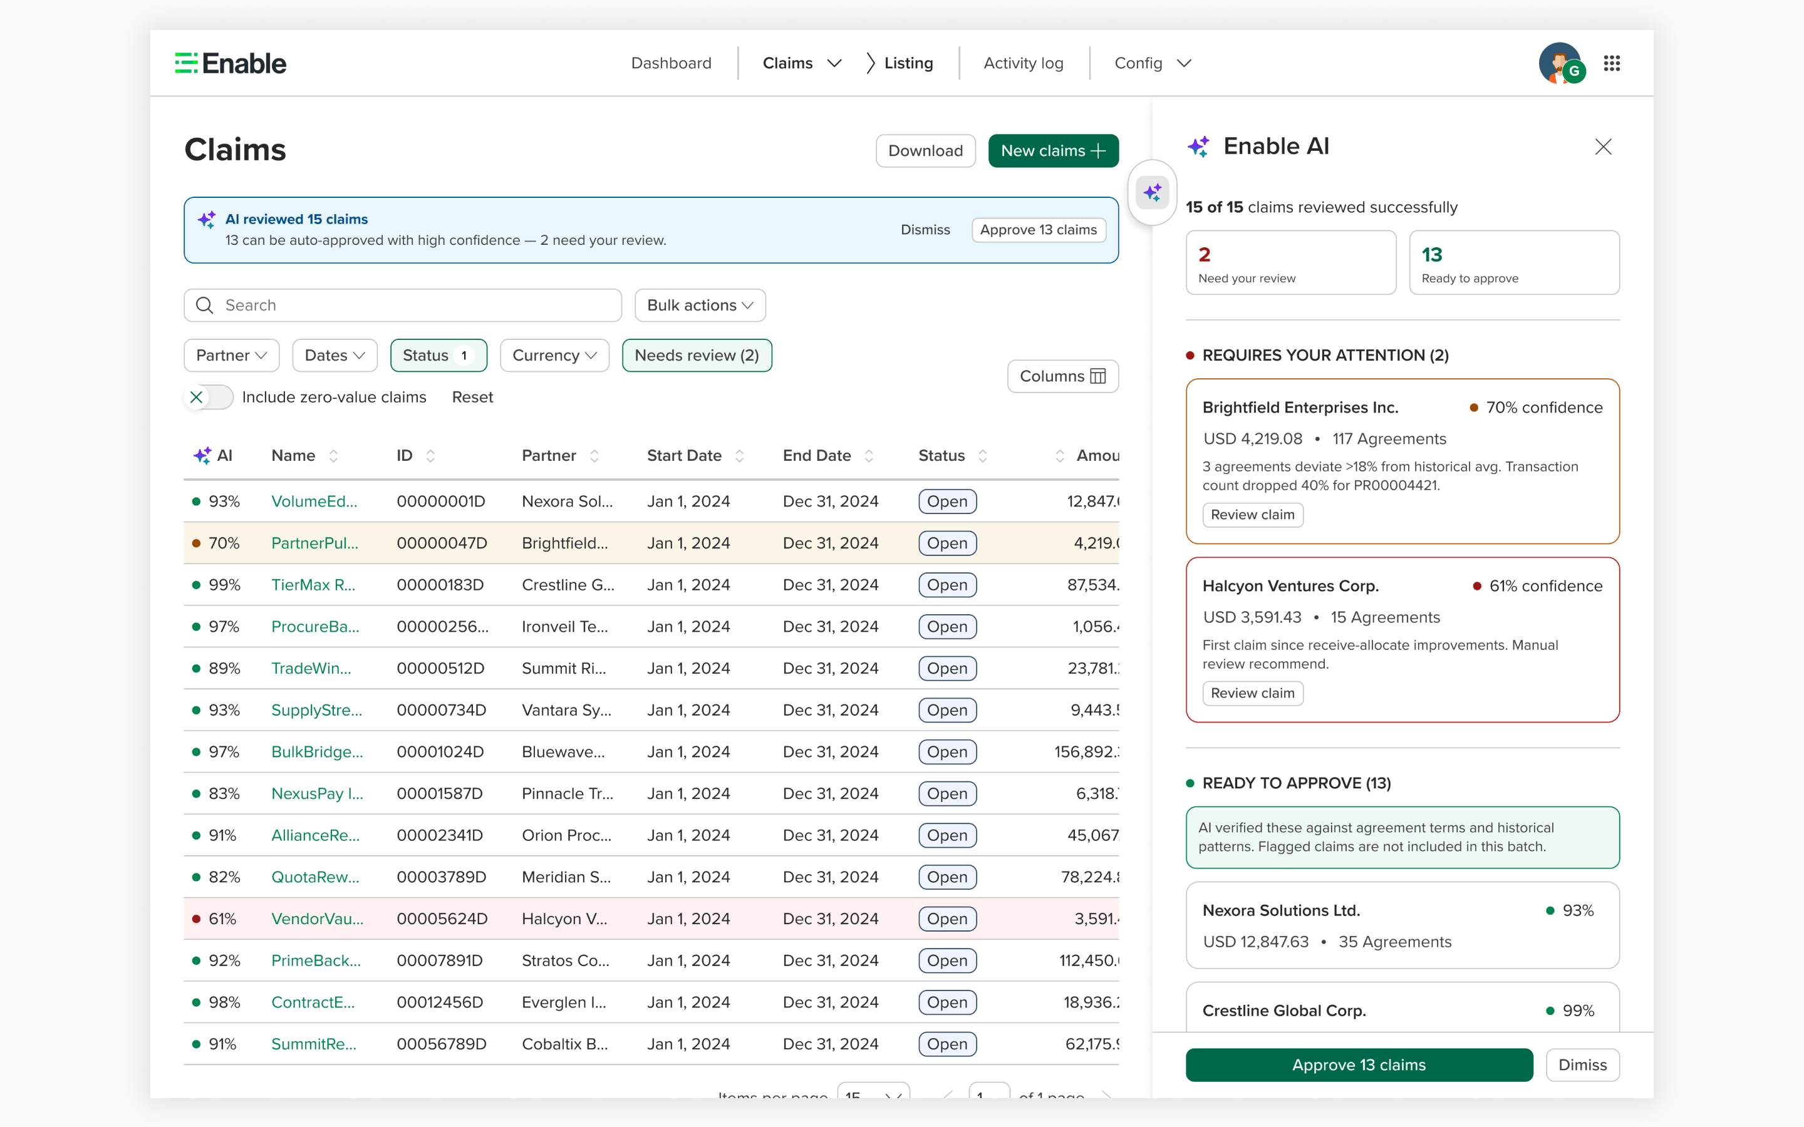The width and height of the screenshot is (1804, 1127).
Task: Click partner cell Orion Proc...
Action: tap(566, 836)
